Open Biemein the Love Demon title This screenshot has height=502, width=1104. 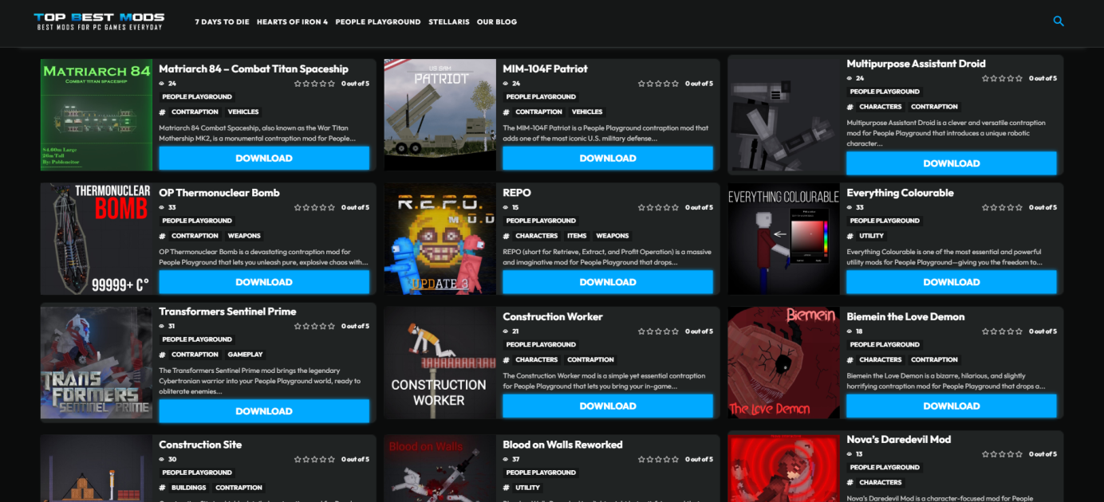pos(905,317)
